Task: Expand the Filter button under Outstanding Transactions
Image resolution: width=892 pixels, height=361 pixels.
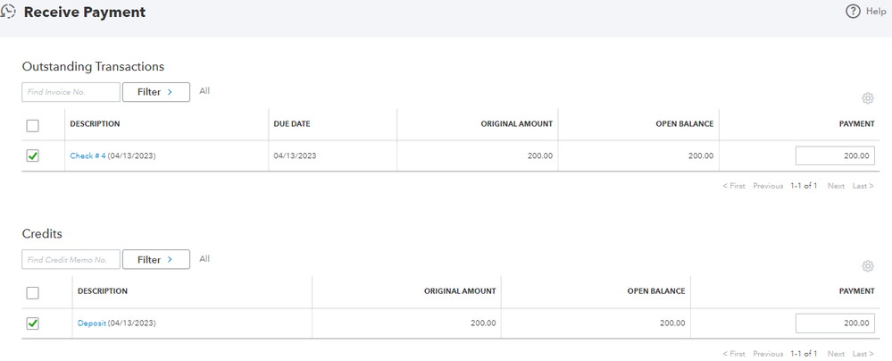Action: [155, 92]
